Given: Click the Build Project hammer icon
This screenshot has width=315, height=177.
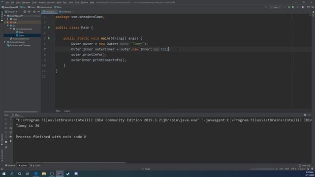Looking at the screenshot, I should point(266,7).
